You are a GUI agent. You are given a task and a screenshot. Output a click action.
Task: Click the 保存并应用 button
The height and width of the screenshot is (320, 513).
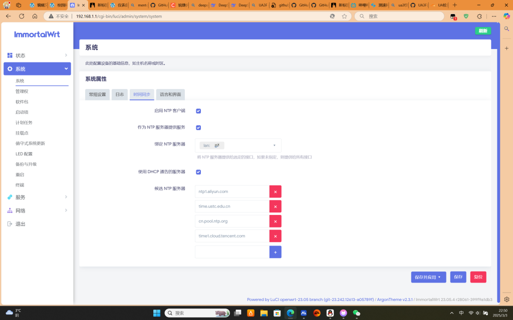[428, 277]
